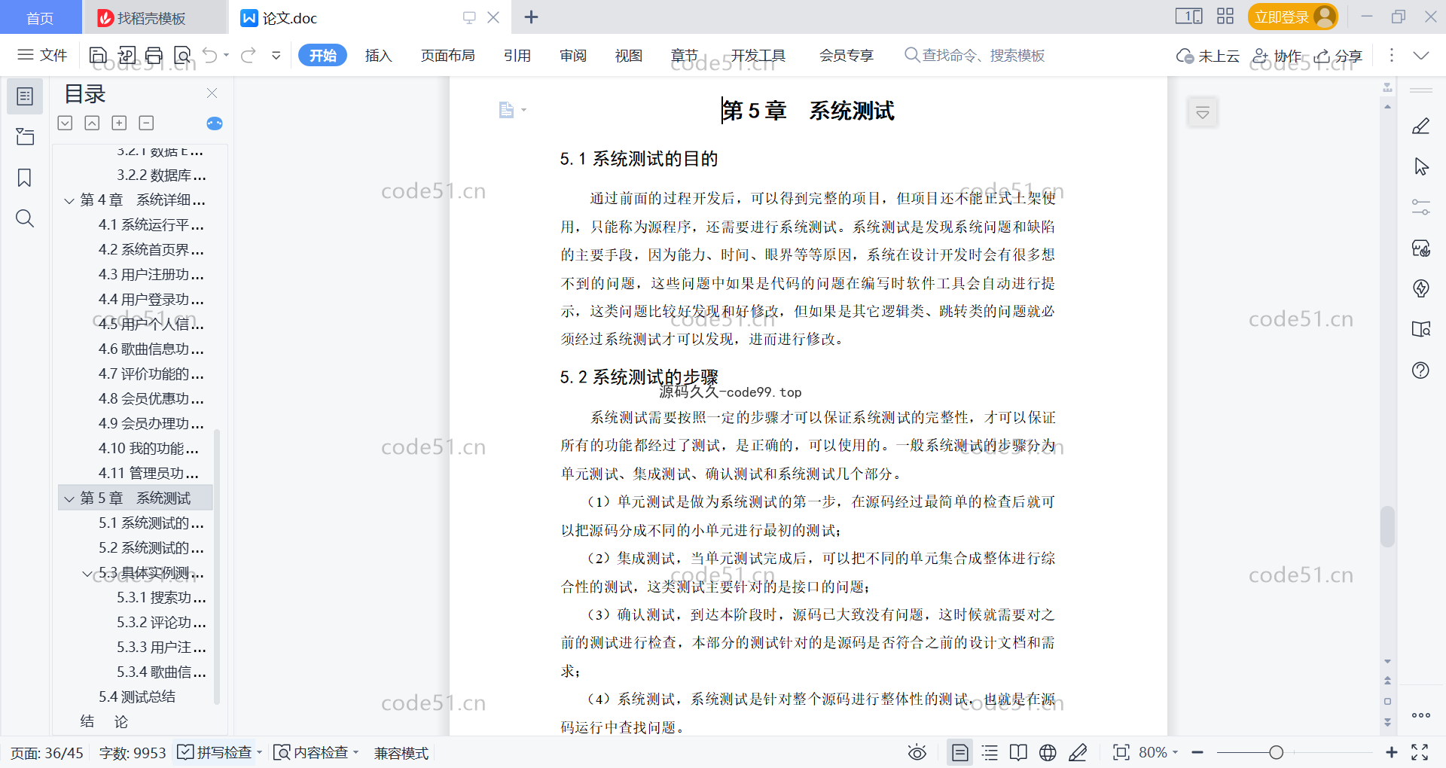Click the 立即登录 login button
The height and width of the screenshot is (768, 1446).
1292,17
